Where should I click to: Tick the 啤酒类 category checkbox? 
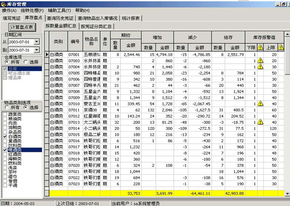point(4,150)
